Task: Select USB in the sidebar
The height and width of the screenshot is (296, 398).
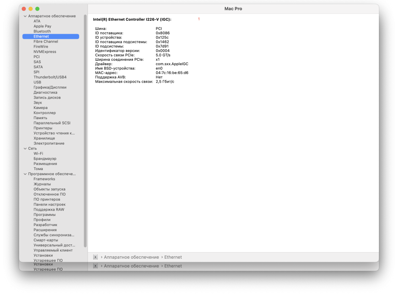Action: point(37,82)
